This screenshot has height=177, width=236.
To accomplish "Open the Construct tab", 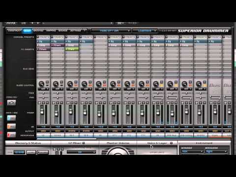I will [x=15, y=30].
